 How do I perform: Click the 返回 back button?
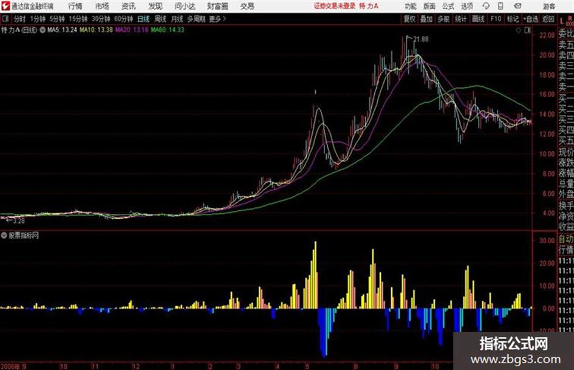tap(548, 19)
